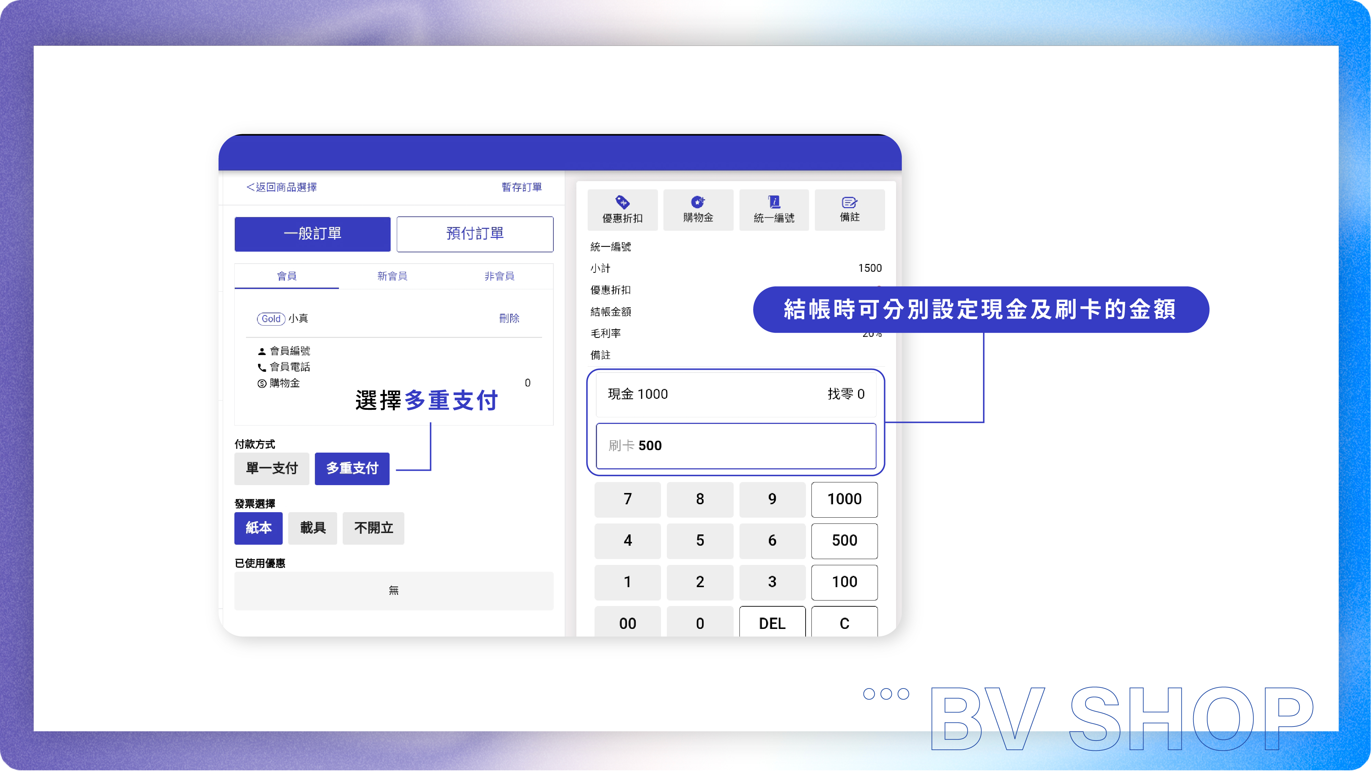Screen dimensions: 1371x771
Task: Tap the 500 quick amount key
Action: [845, 541]
